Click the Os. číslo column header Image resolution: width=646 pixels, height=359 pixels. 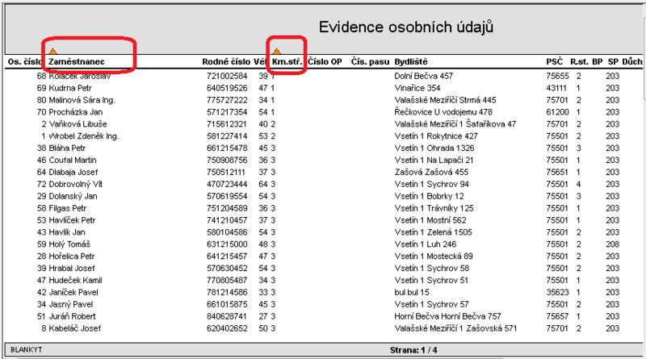click(25, 62)
